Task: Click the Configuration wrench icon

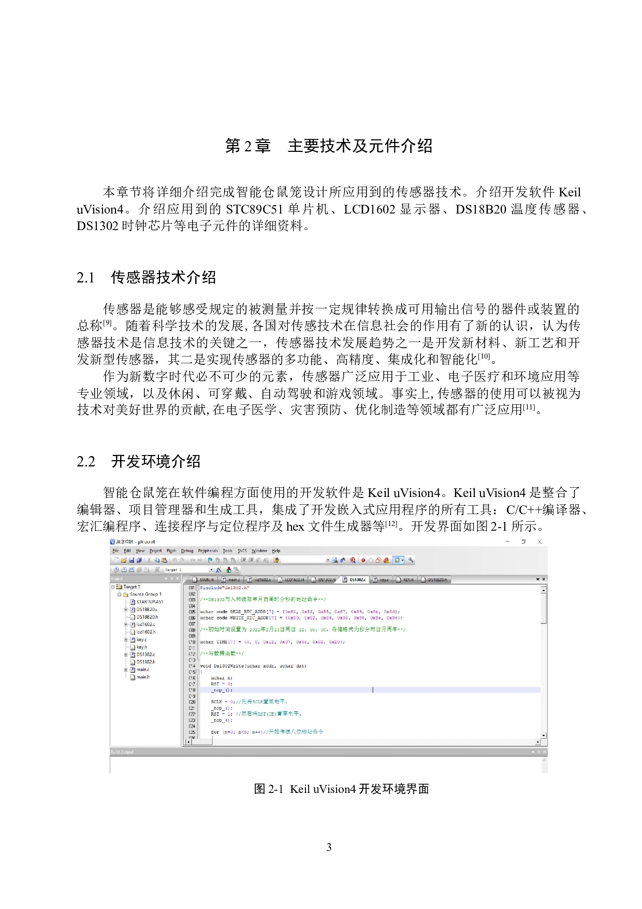Action: click(411, 560)
